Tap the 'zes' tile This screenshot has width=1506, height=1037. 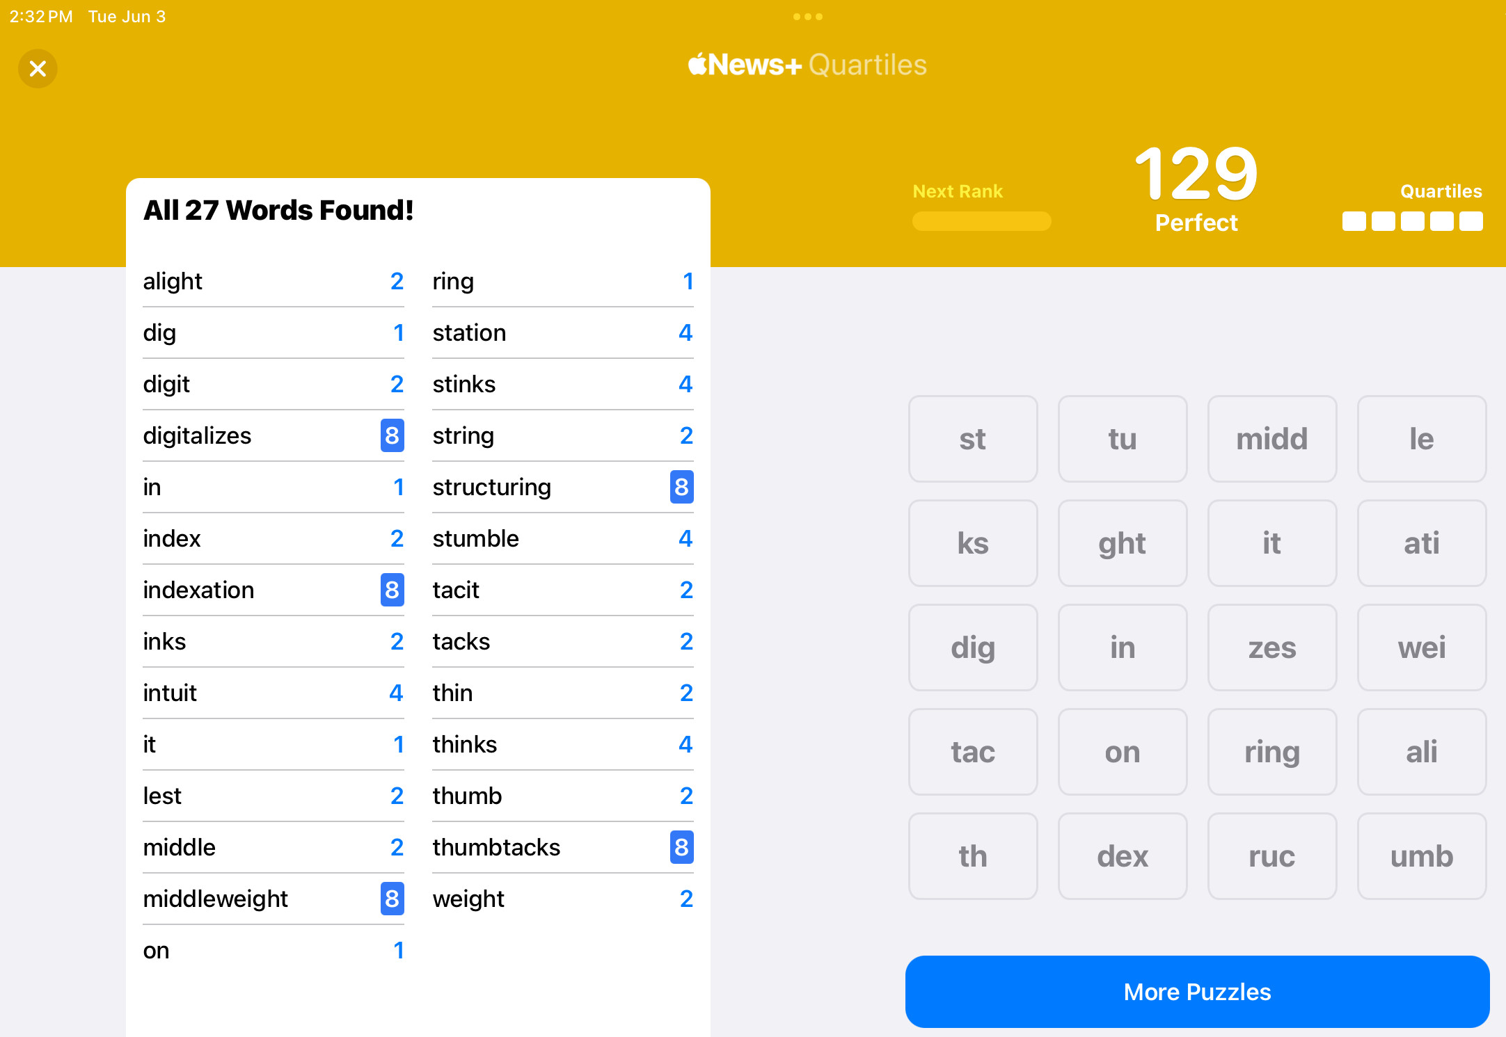[1271, 648]
